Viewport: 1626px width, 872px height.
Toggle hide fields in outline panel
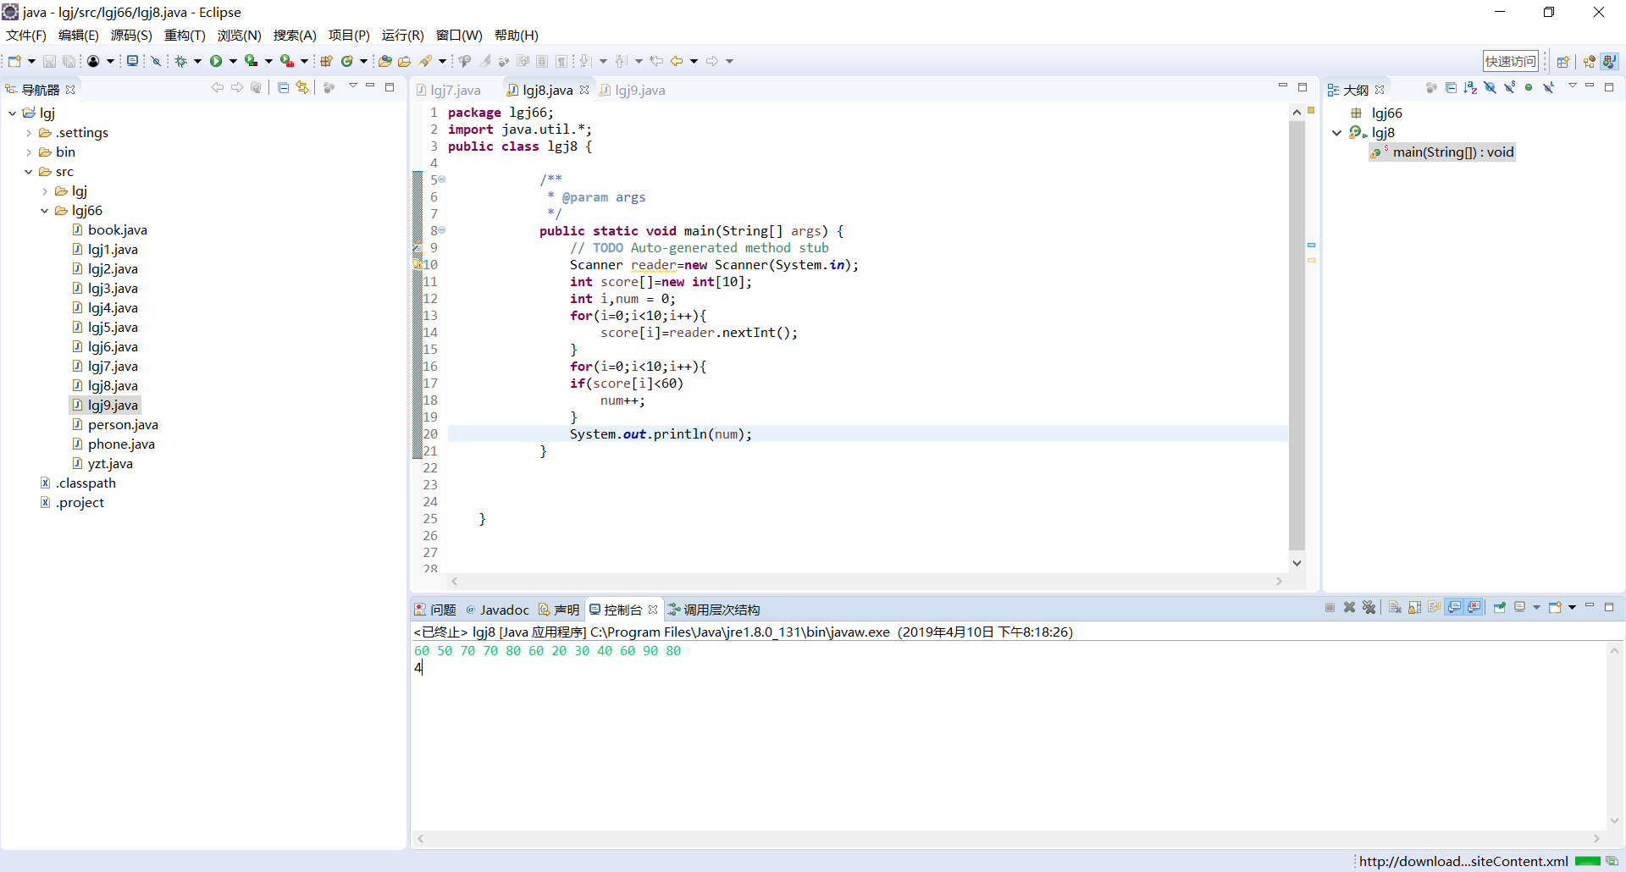click(x=1490, y=88)
